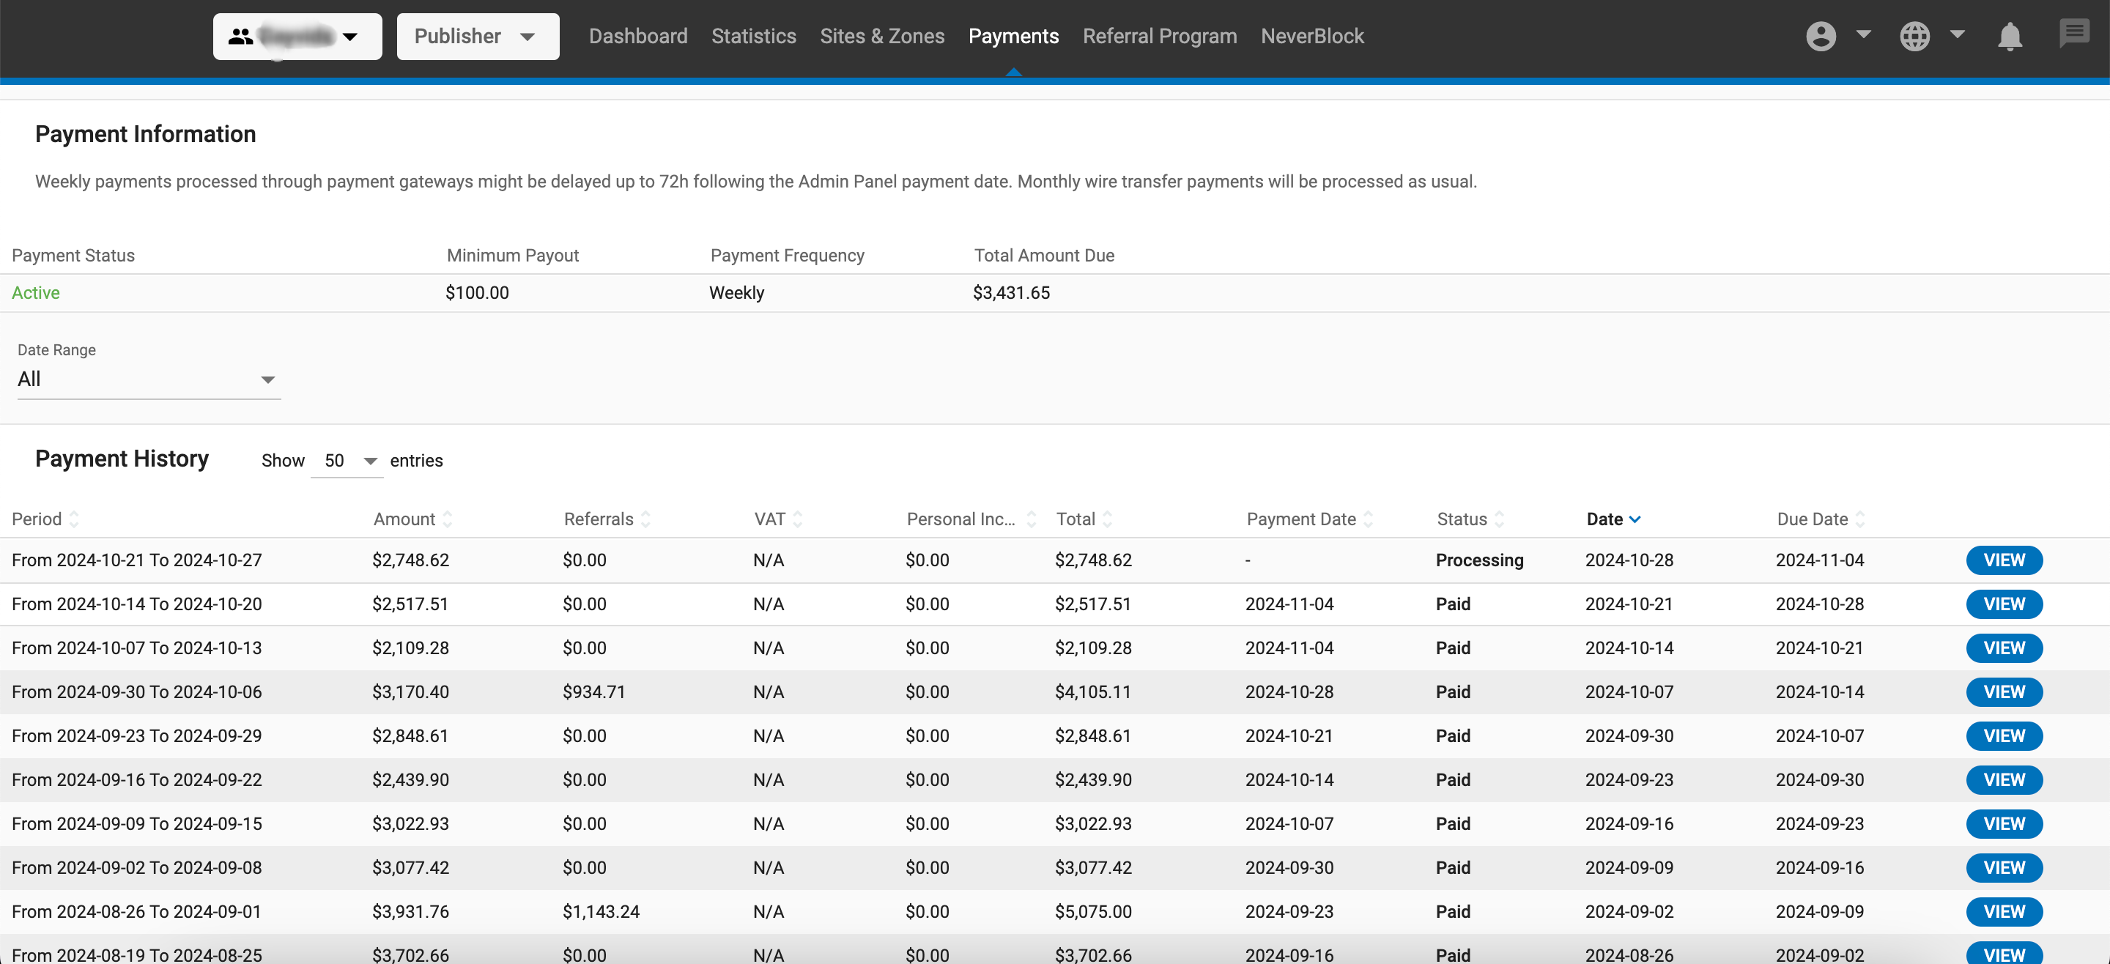2110x964 pixels.
Task: Sort by Amount column sort icon
Action: pyautogui.click(x=447, y=519)
